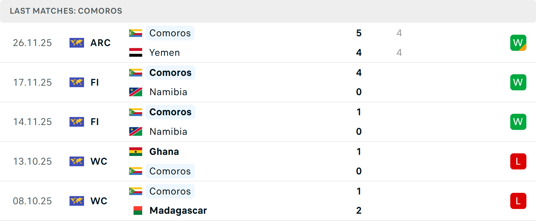Click the Last Matches: Comoros header

(66, 11)
